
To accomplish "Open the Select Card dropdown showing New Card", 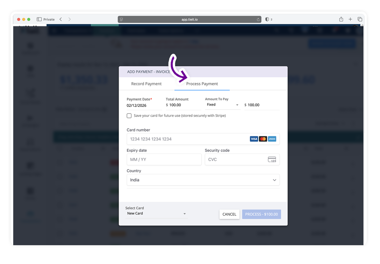I will [x=157, y=214].
